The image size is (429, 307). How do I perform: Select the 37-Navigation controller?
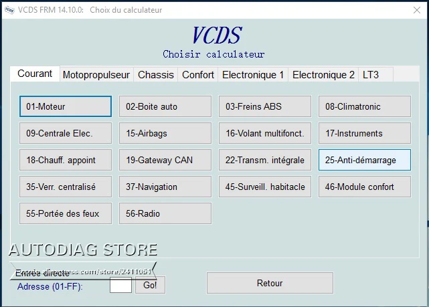point(165,187)
